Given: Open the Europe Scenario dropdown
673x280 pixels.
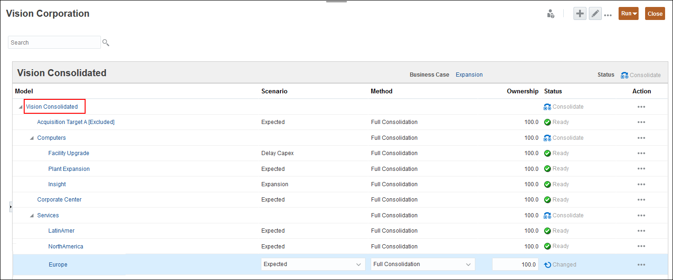Looking at the screenshot, I should coord(359,265).
